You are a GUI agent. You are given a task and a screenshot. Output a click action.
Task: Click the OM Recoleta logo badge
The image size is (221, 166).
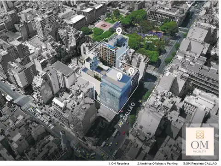[x=200, y=142]
